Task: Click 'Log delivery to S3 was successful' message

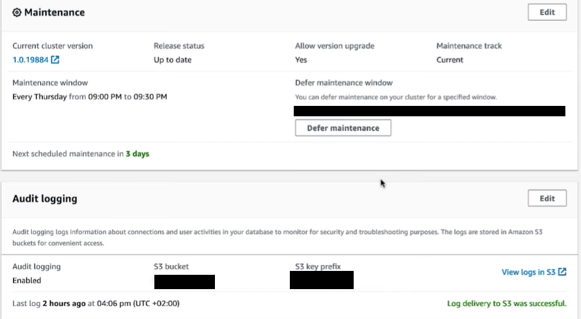Action: 506,303
